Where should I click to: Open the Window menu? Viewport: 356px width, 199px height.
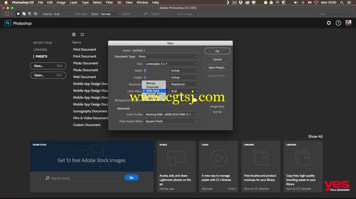point(142,3)
